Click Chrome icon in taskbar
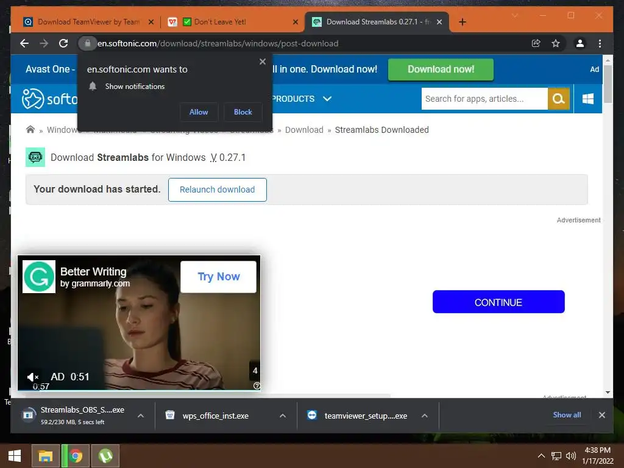 point(75,456)
